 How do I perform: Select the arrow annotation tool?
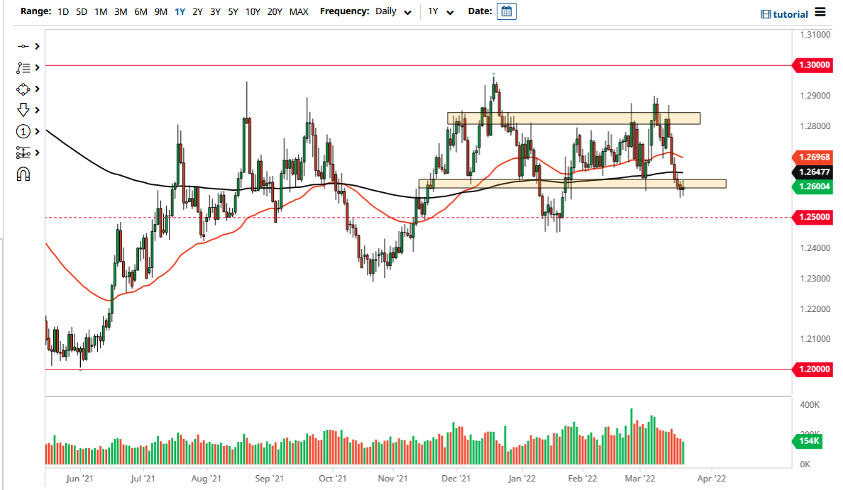23,110
